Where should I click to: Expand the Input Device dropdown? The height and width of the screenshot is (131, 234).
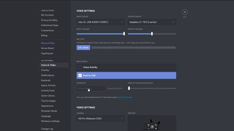(x=101, y=22)
